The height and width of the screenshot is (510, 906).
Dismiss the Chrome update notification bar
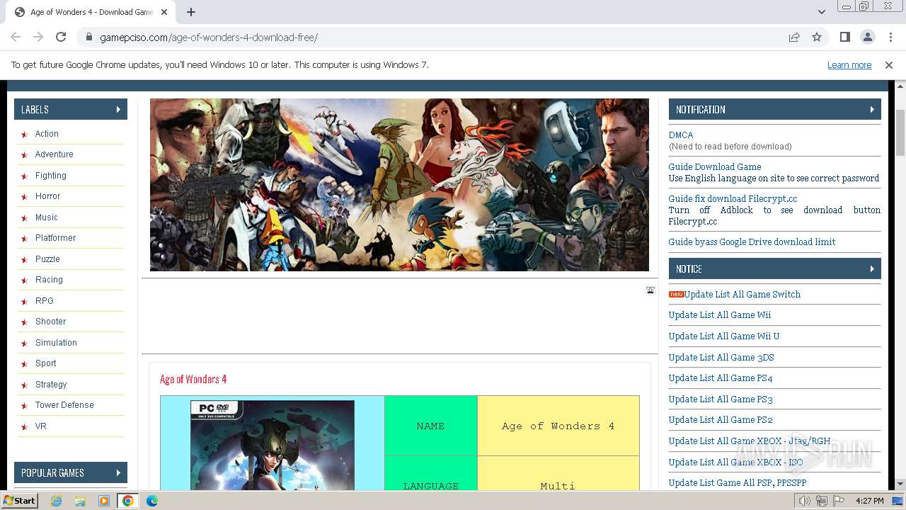pyautogui.click(x=889, y=65)
